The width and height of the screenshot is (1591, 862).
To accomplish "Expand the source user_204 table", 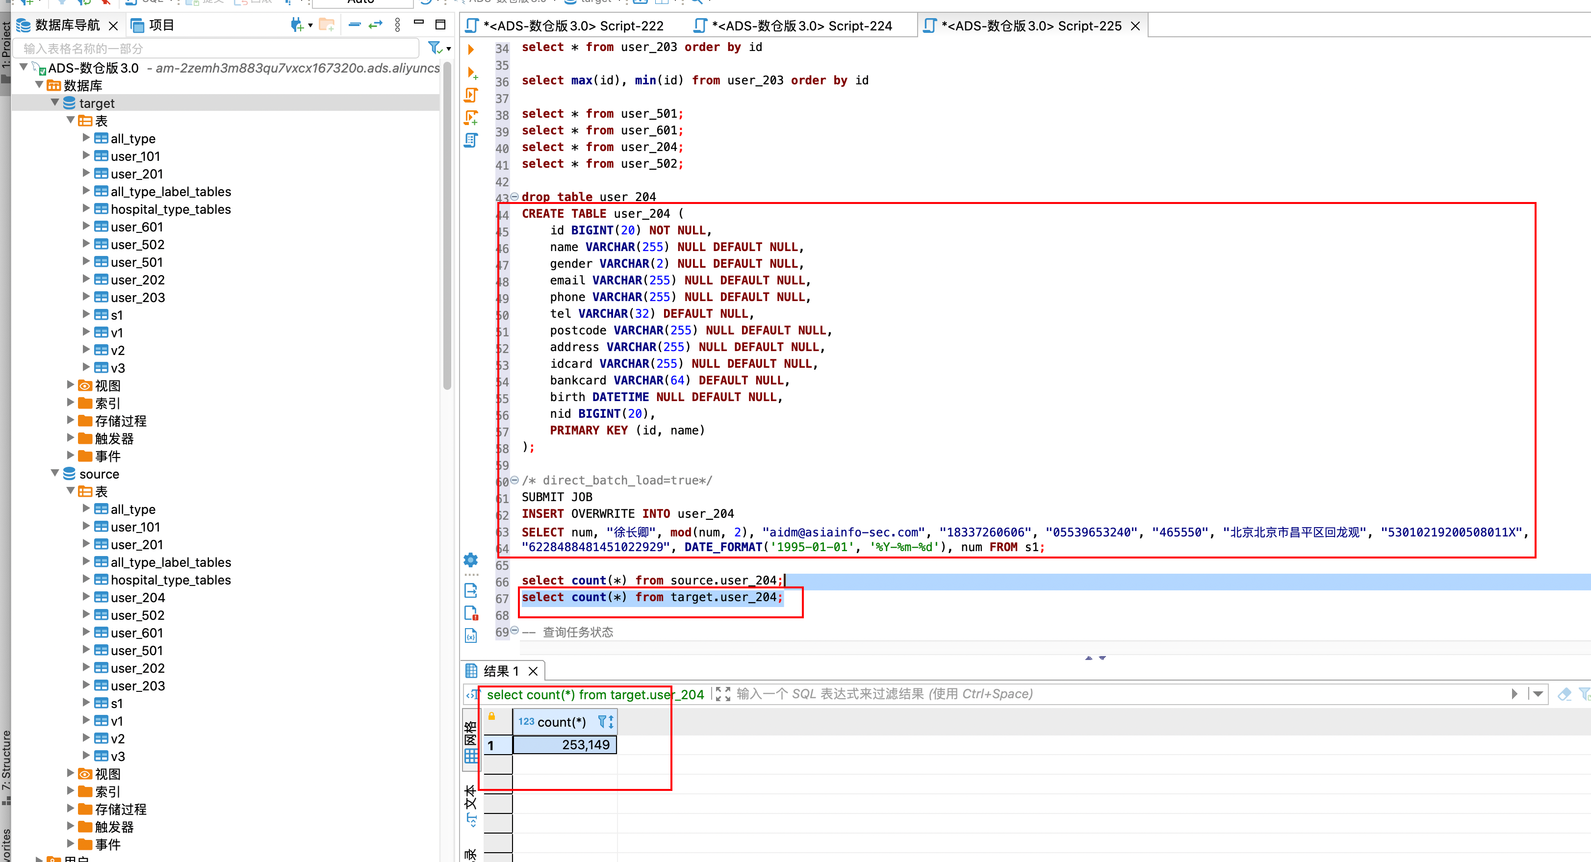I will (x=86, y=596).
